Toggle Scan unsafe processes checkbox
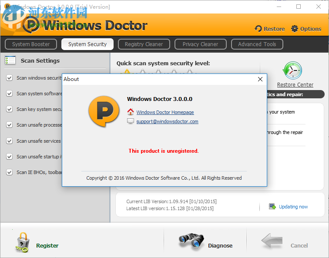Screen dimensions: 329x258 pyautogui.click(x=9, y=125)
